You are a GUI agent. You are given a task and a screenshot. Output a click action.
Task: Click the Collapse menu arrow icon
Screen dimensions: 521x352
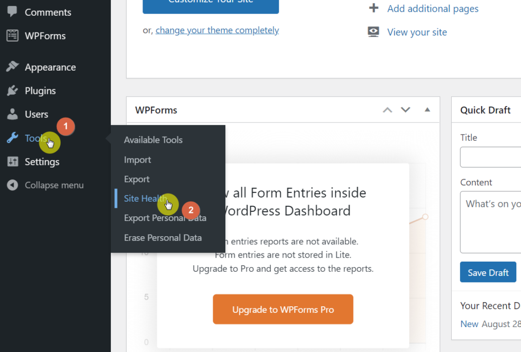click(12, 185)
